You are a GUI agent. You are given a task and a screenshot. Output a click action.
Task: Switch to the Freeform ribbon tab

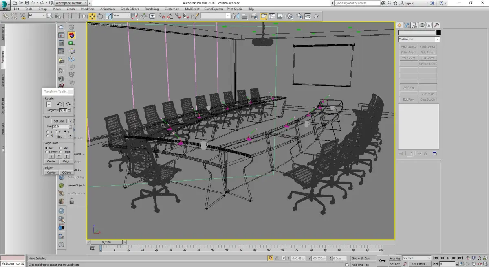pyautogui.click(x=3, y=57)
